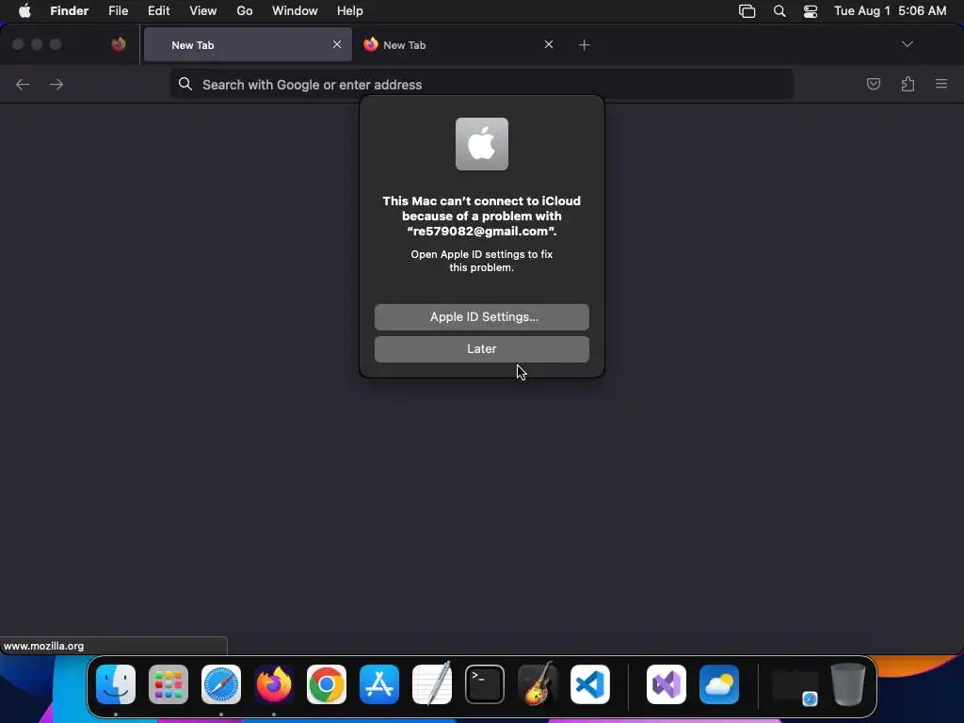964x723 pixels.
Task: Click the date and time in menu bar
Action: 890,10
